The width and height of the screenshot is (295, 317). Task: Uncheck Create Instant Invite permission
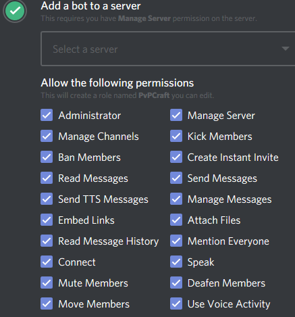click(x=176, y=157)
